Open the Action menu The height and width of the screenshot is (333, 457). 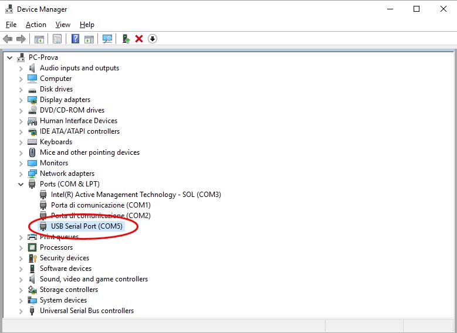point(36,25)
